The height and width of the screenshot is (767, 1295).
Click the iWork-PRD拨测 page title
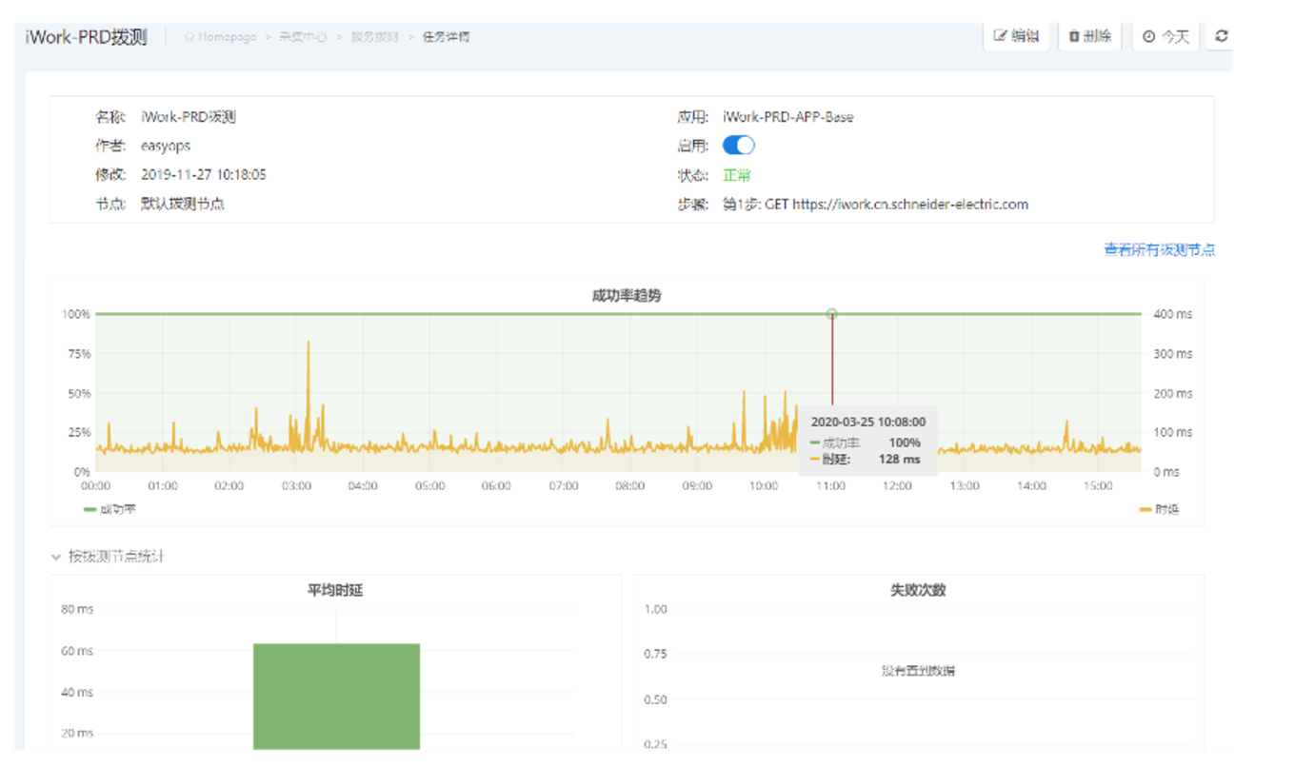click(x=87, y=37)
